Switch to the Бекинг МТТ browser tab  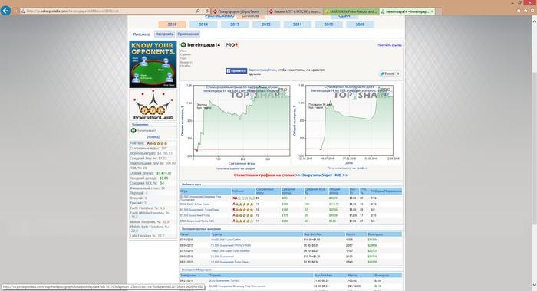(x=295, y=11)
